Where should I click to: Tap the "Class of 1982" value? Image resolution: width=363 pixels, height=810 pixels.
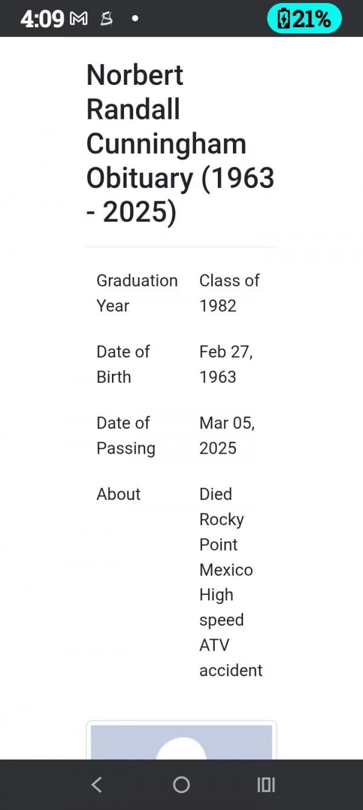(229, 293)
